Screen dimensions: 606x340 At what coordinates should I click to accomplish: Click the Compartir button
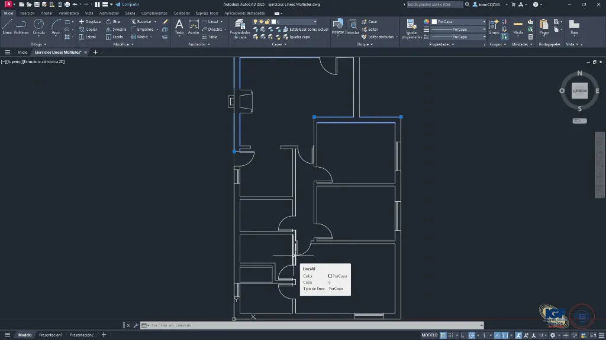128,4
